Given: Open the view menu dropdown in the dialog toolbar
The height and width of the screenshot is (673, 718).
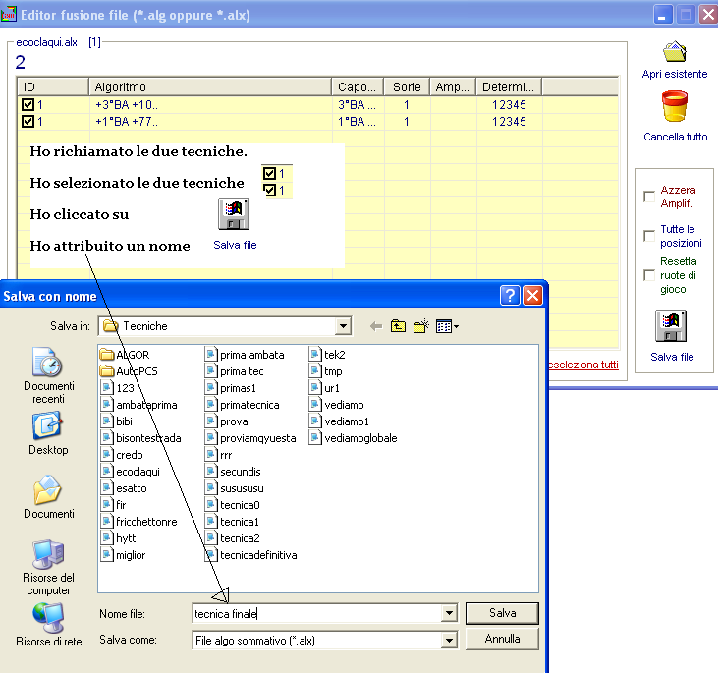Looking at the screenshot, I should (x=448, y=326).
